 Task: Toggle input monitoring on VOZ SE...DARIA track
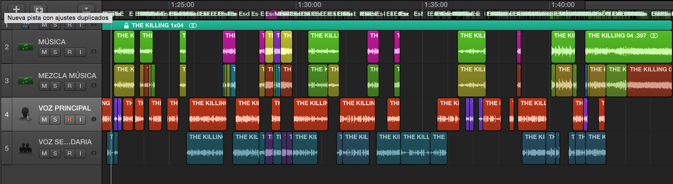click(x=80, y=153)
